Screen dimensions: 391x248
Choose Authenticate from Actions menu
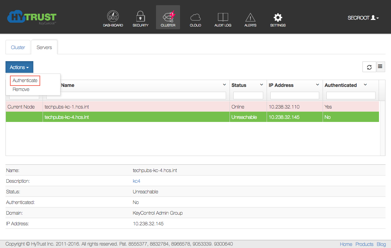coord(25,80)
